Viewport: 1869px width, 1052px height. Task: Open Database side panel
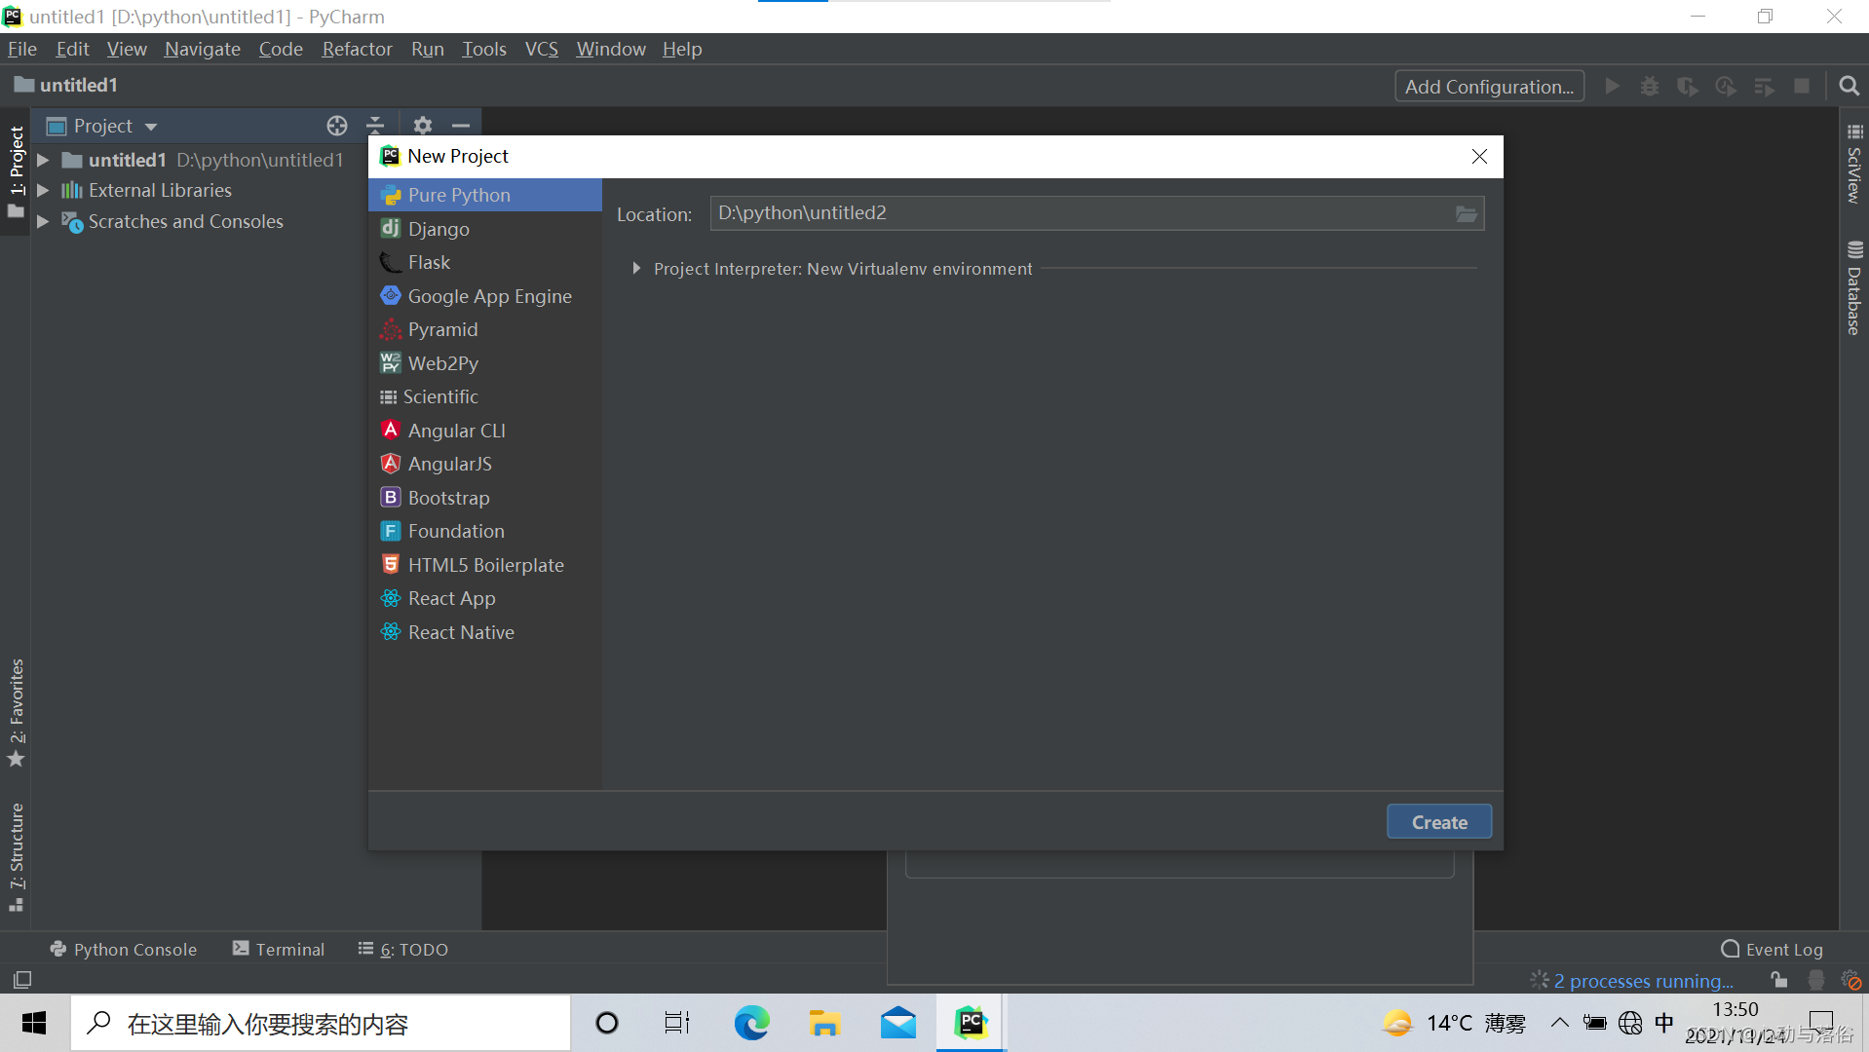click(1853, 288)
